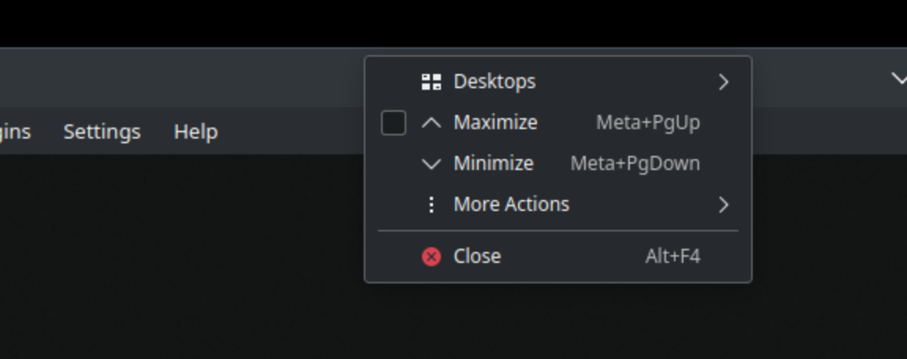Open the Help menu
The image size is (907, 359).
click(x=195, y=131)
